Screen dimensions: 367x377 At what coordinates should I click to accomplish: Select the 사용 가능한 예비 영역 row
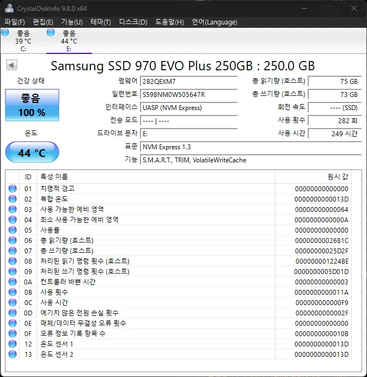(179, 209)
